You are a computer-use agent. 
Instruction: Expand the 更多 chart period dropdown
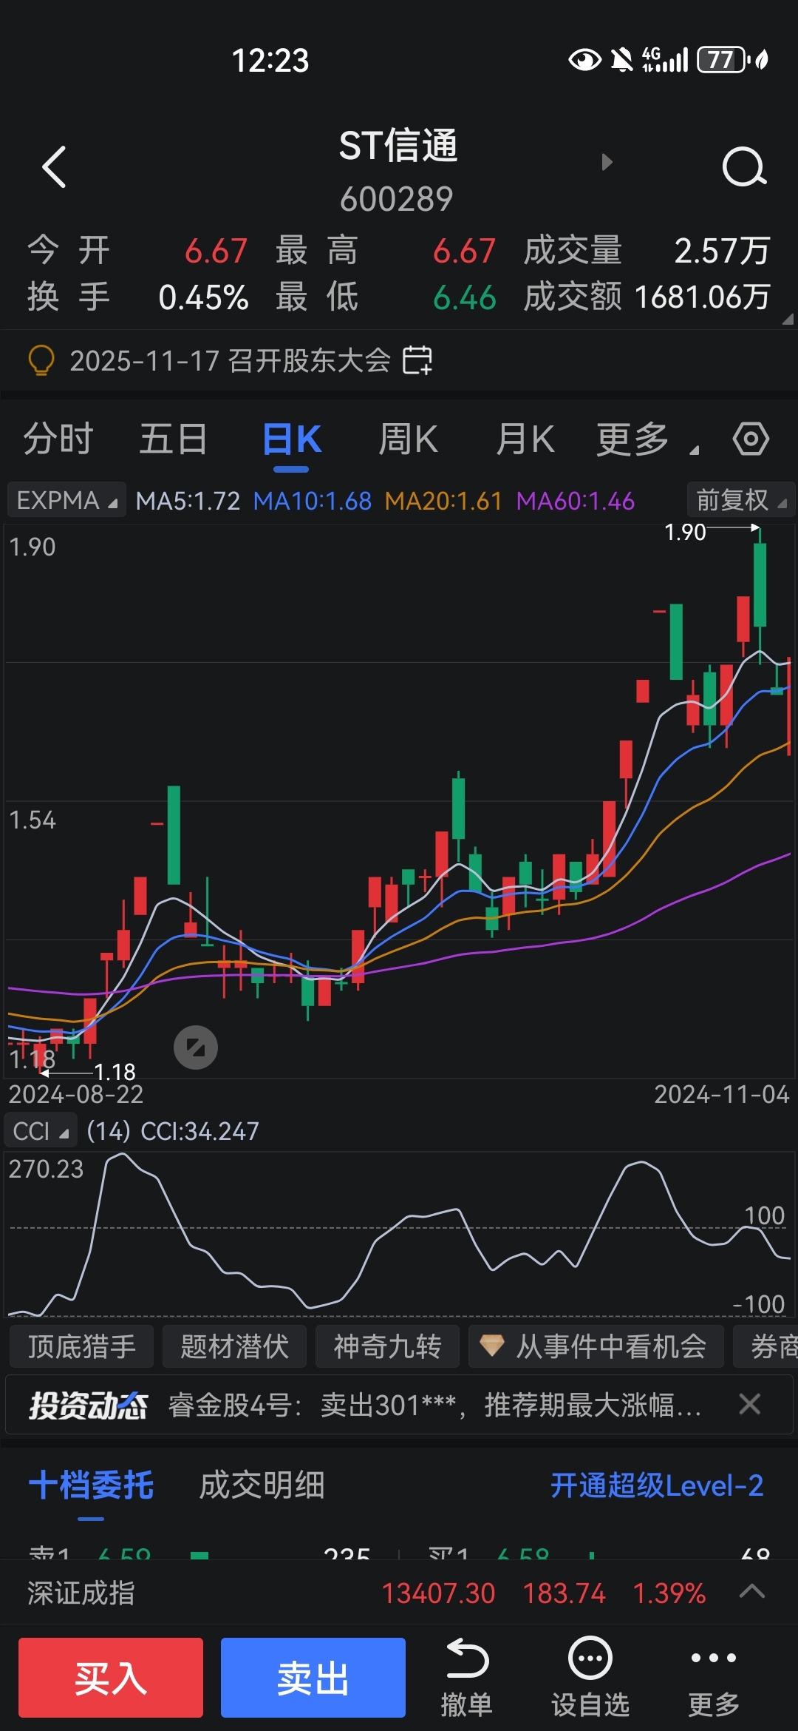point(647,439)
